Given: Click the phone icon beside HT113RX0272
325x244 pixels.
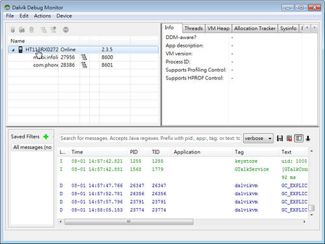Looking at the screenshot, I should (20, 49).
